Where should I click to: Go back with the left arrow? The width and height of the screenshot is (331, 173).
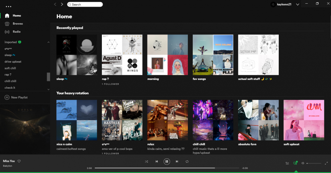tap(55, 4)
